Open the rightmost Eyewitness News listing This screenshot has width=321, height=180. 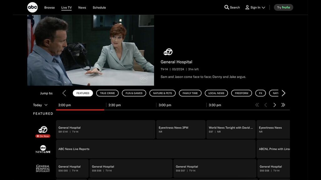coord(273,129)
